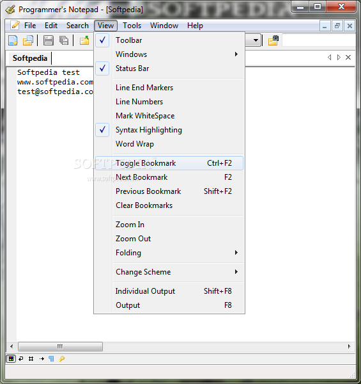Click the Save All toolbar icon
Screen dimensions: 361x384
[64, 40]
